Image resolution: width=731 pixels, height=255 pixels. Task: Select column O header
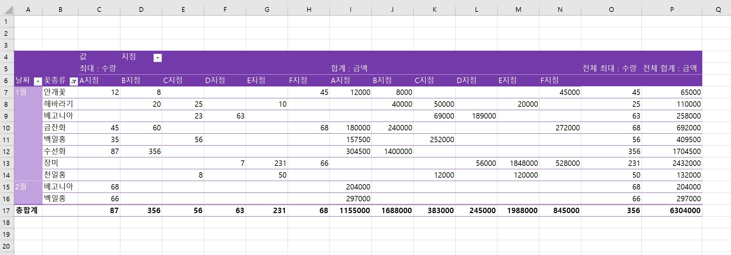[611, 9]
